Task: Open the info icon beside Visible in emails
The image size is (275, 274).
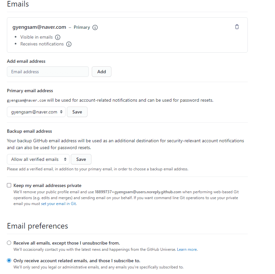Action: point(58,37)
